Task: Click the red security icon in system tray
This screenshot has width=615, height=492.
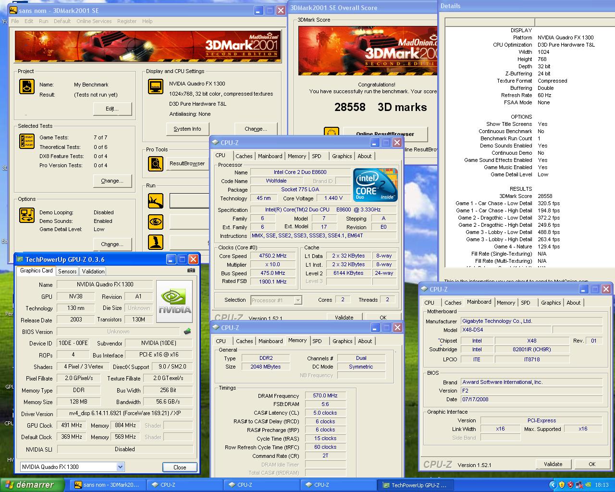Action: pos(570,485)
